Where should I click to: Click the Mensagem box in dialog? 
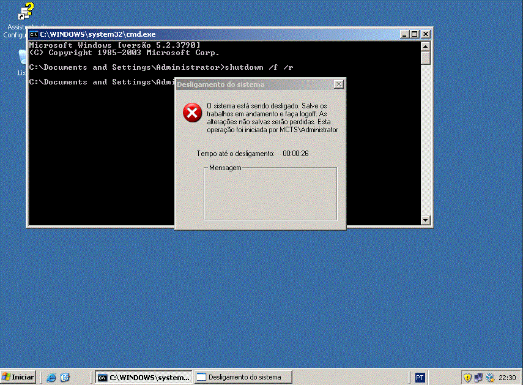[270, 193]
